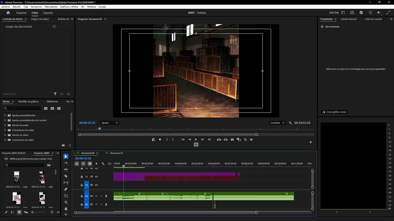
Task: Select the Razor tool
Action: 66,176
